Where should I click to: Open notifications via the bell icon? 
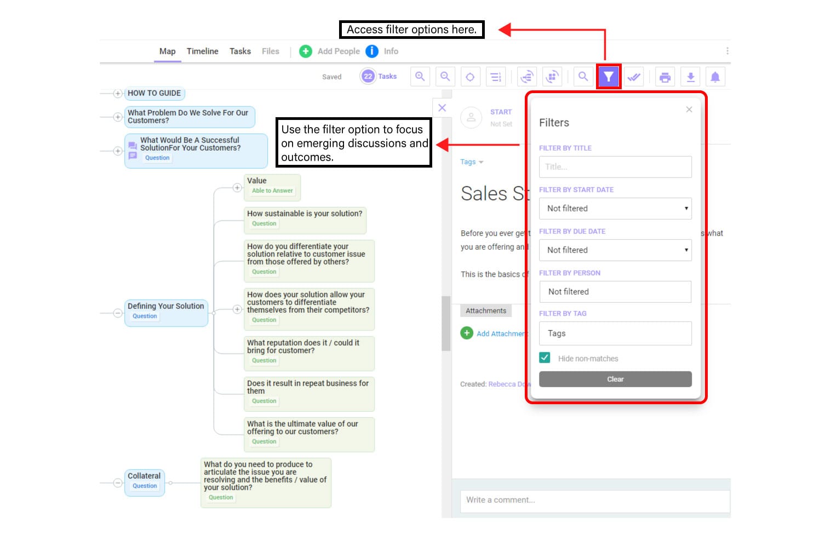[715, 76]
